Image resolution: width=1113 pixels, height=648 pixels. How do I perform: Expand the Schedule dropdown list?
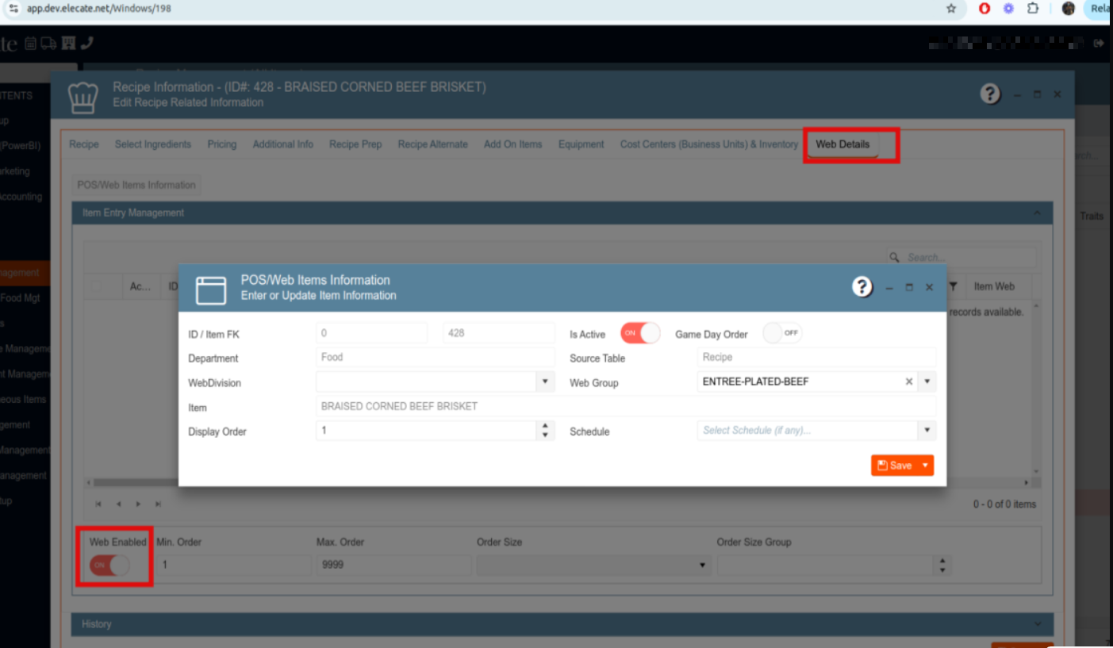[x=927, y=430]
